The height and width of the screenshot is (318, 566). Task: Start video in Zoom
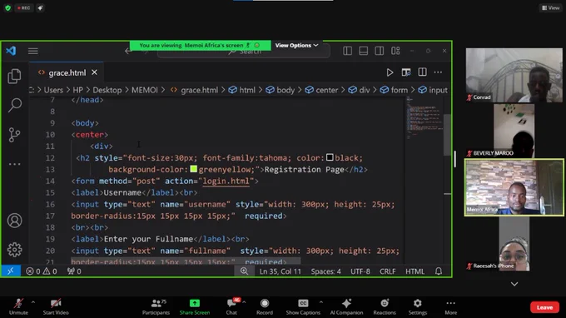click(56, 307)
